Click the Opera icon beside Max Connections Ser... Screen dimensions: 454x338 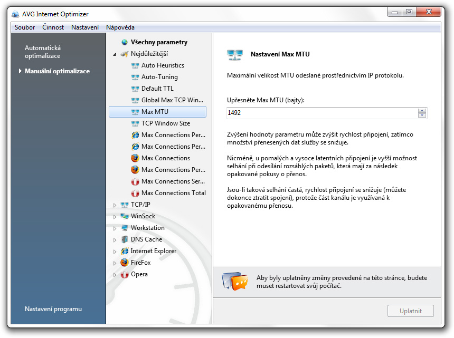(x=135, y=181)
